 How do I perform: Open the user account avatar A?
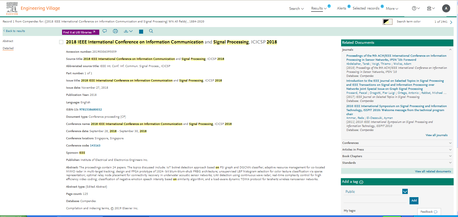(446, 8)
